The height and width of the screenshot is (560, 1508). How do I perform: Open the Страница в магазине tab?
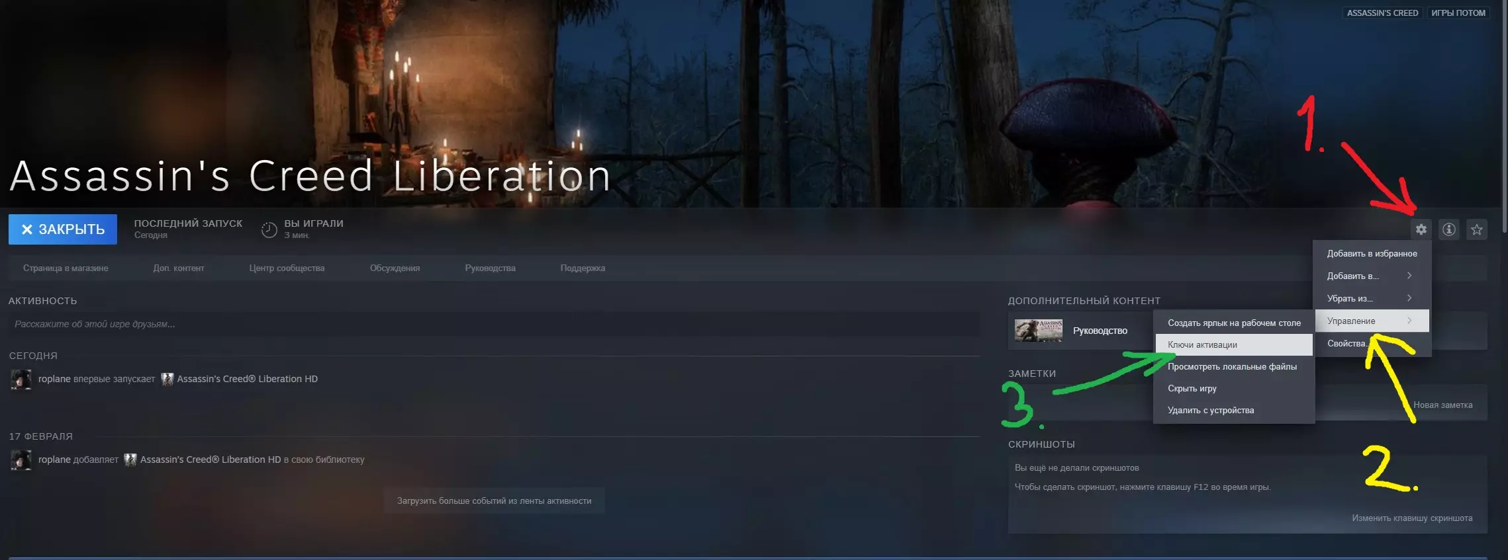click(x=66, y=268)
